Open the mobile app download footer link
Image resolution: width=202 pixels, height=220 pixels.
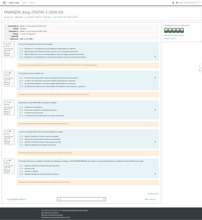[56, 217]
